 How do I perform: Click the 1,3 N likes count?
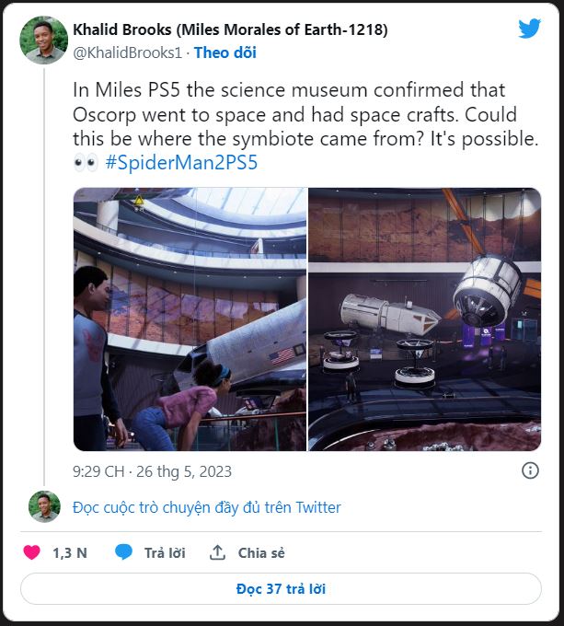click(x=70, y=552)
